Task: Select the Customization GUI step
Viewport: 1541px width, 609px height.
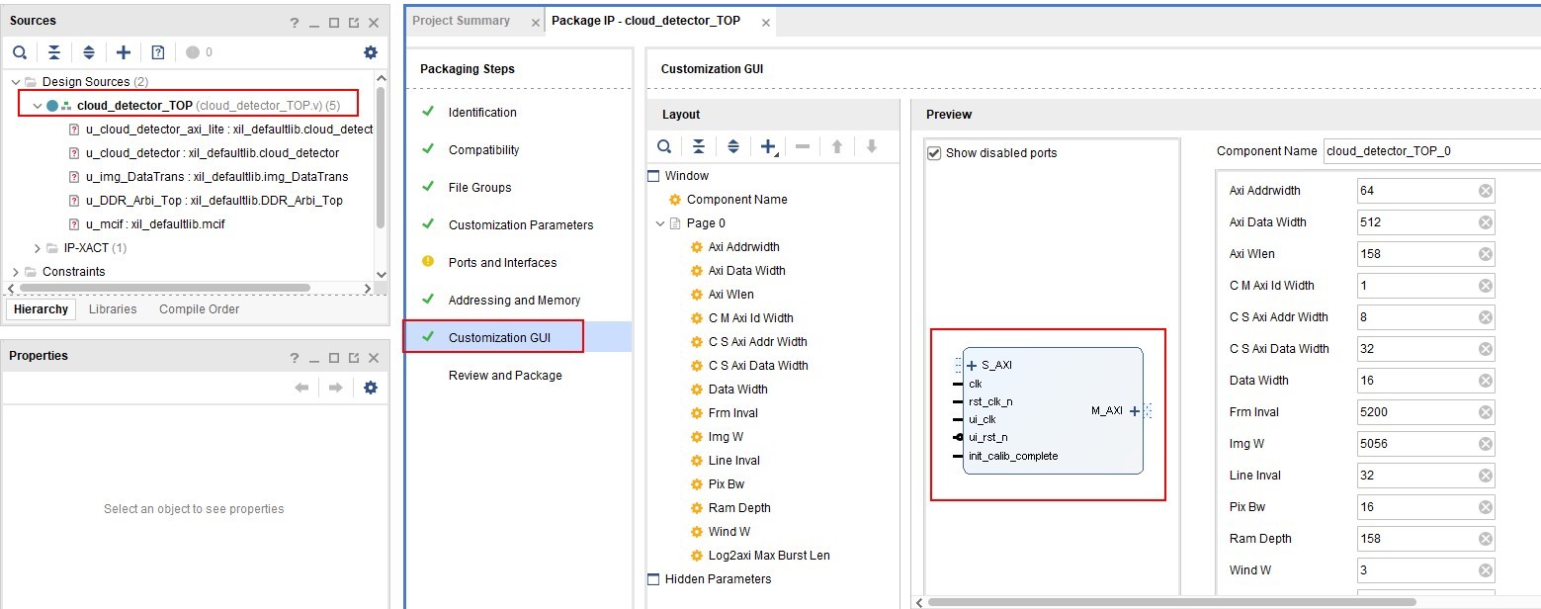Action: [x=517, y=338]
